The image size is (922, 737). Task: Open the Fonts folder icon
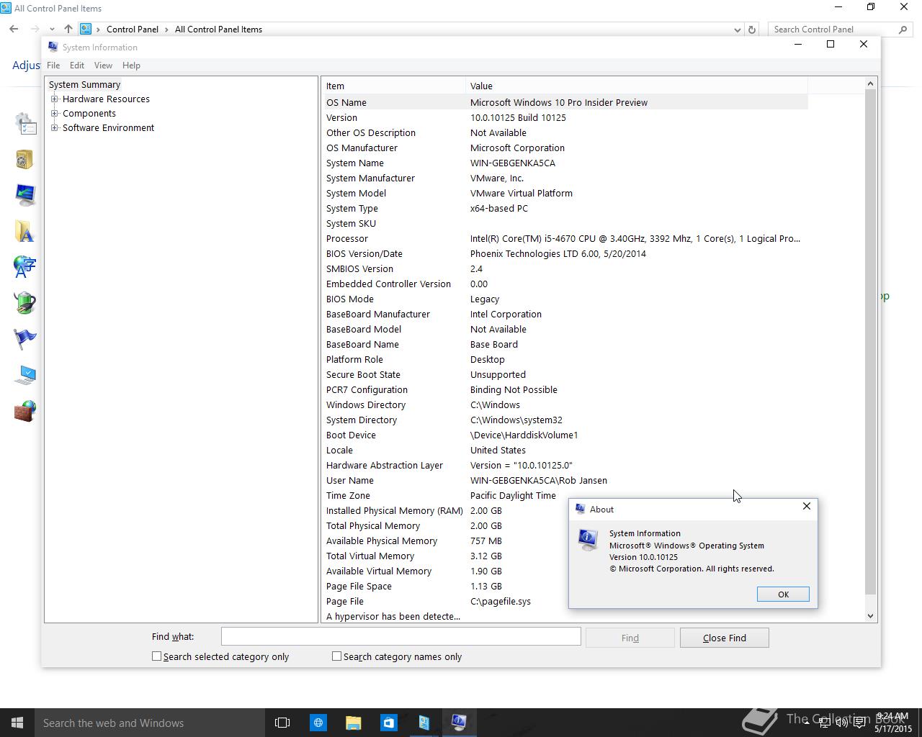coord(25,231)
